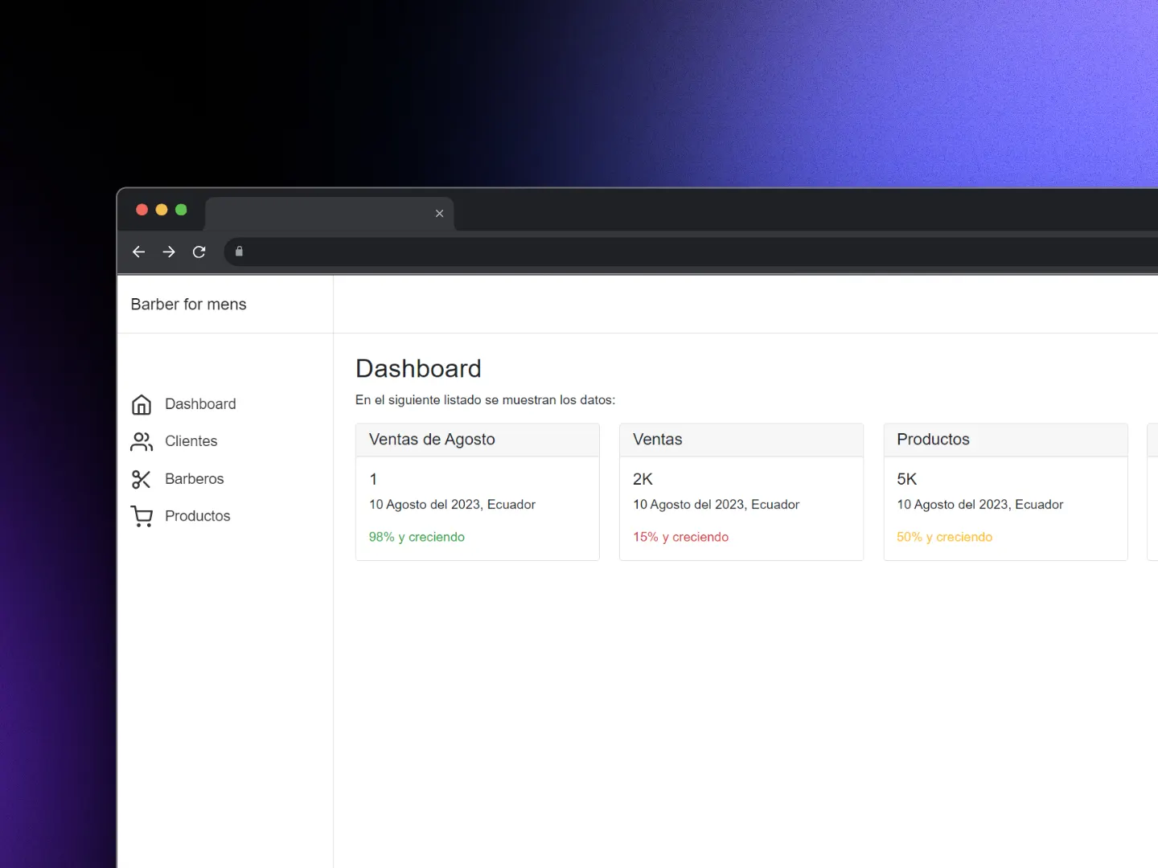Click the green maximize window button
The image size is (1158, 868).
coord(181,210)
